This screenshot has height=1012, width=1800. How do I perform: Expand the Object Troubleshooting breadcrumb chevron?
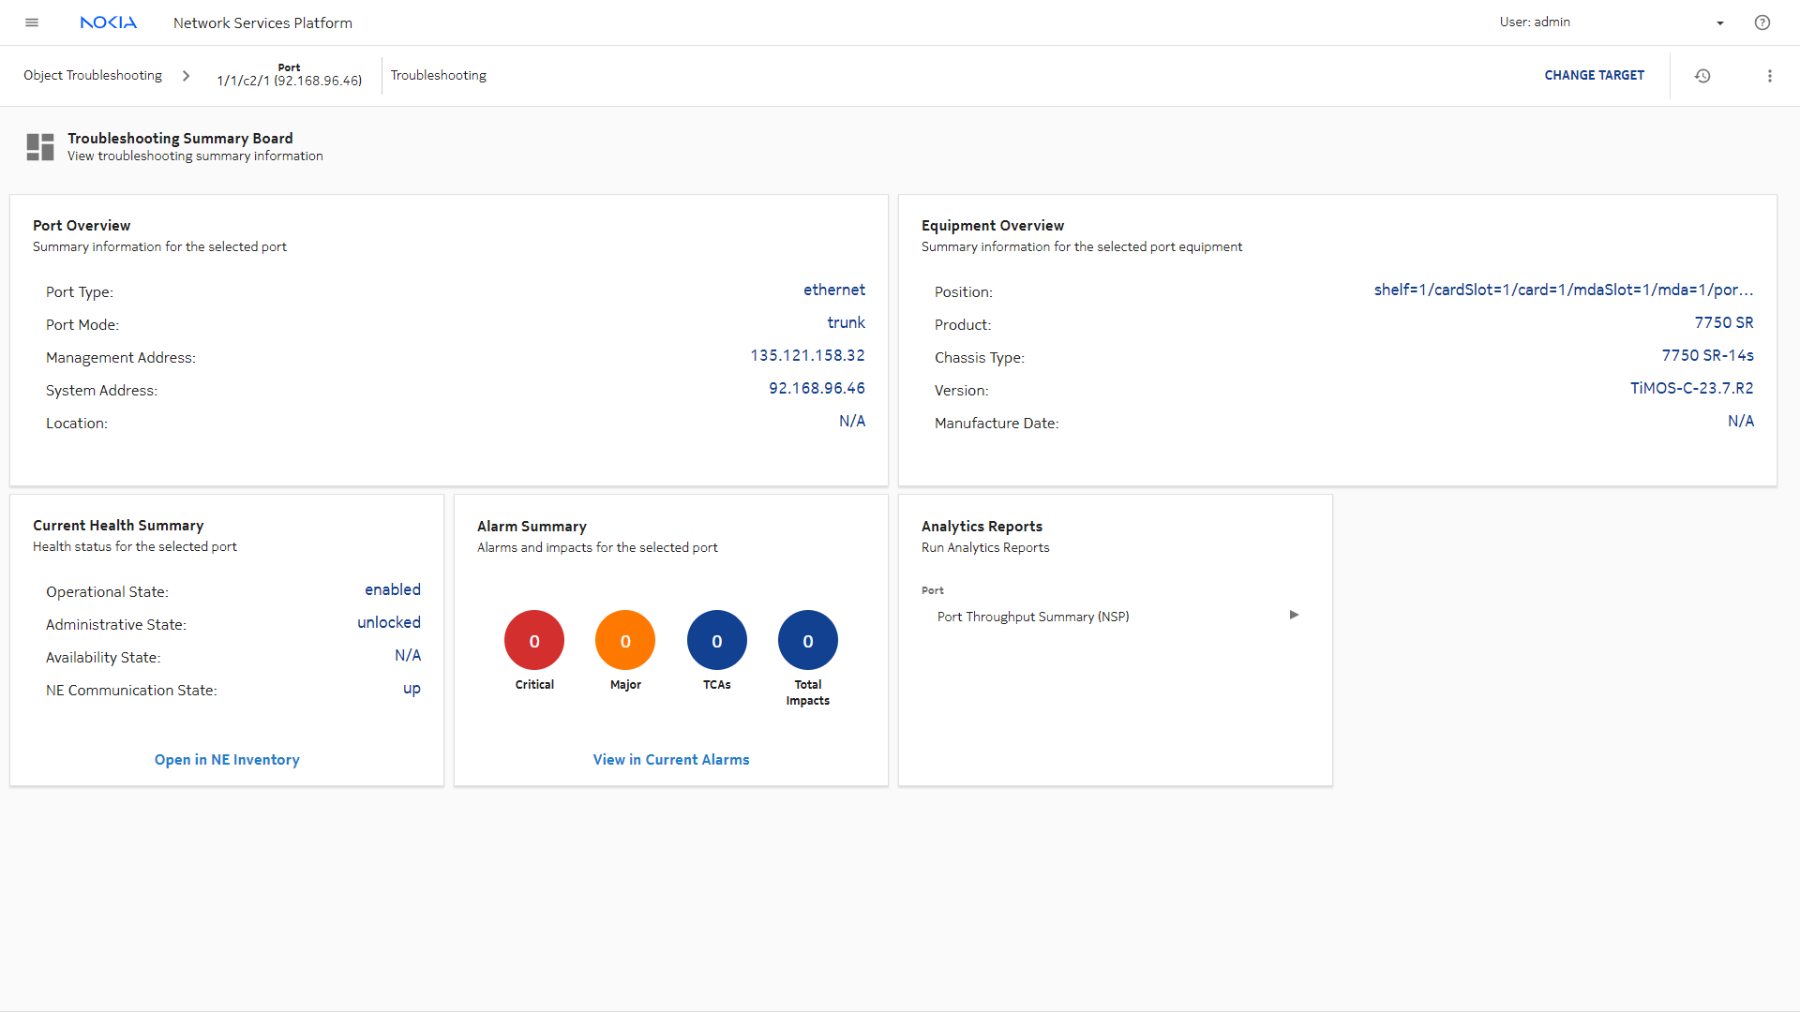[x=186, y=76]
